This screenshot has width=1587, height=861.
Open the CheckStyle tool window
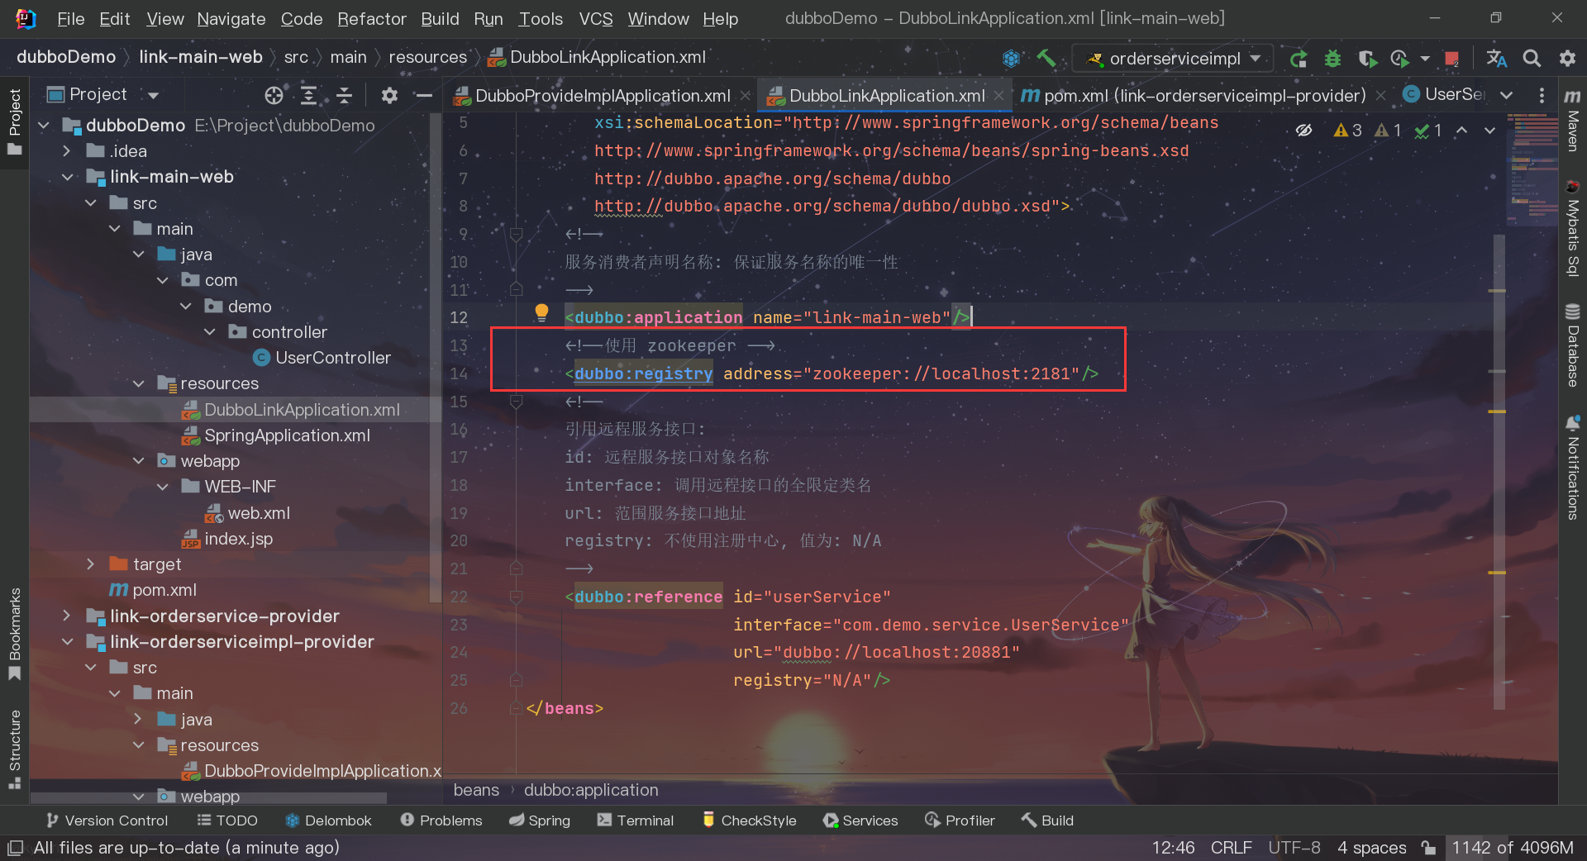click(x=749, y=821)
